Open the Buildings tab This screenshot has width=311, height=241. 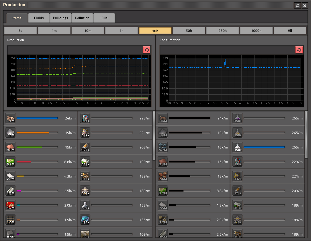pos(61,18)
